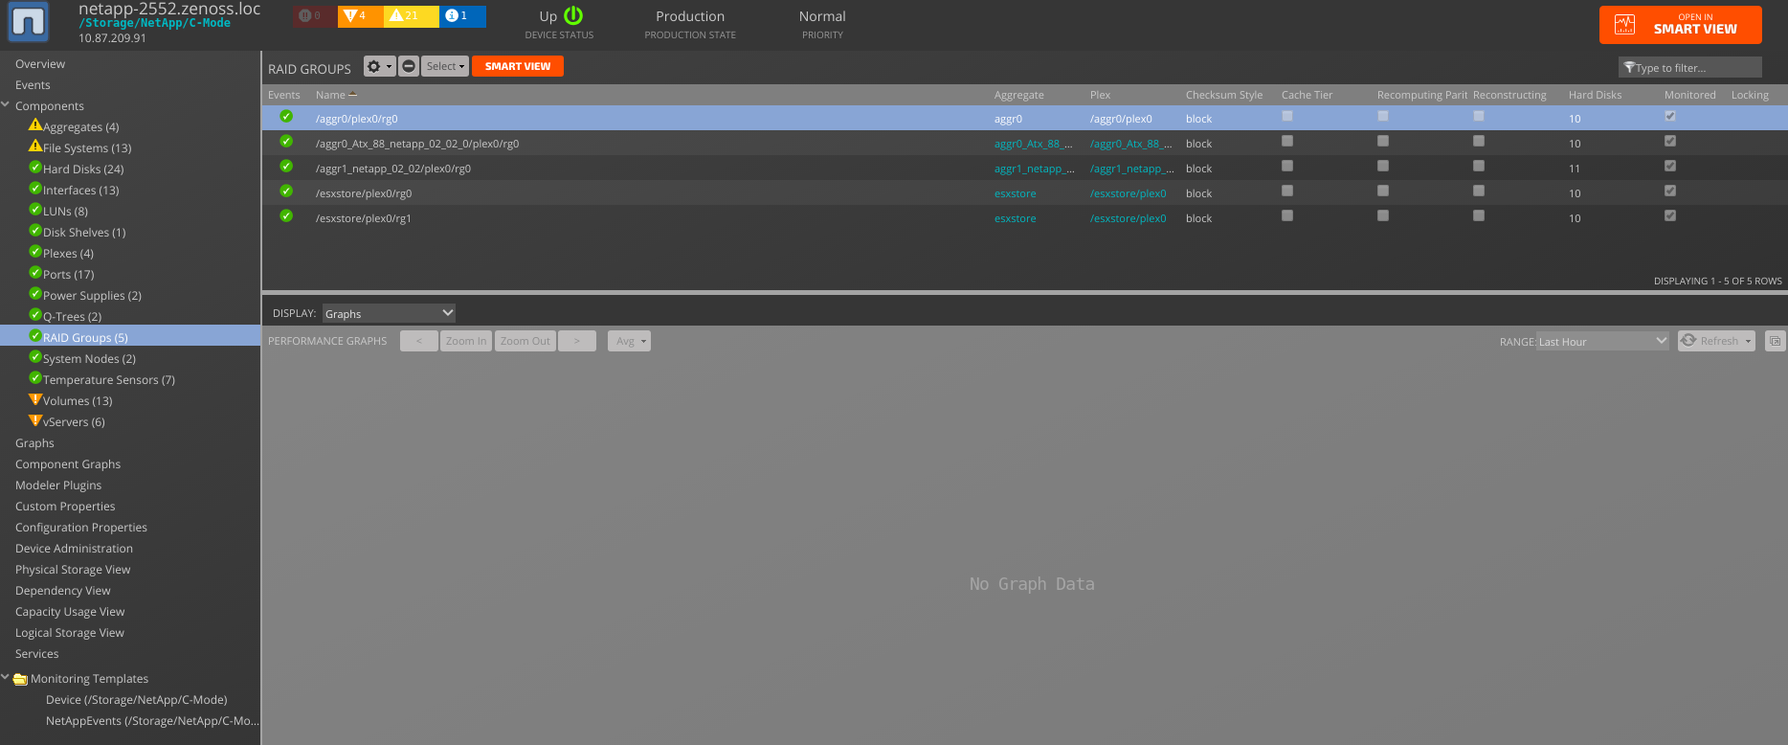Open the Capacity Usage View
This screenshot has width=1788, height=745.
click(70, 612)
